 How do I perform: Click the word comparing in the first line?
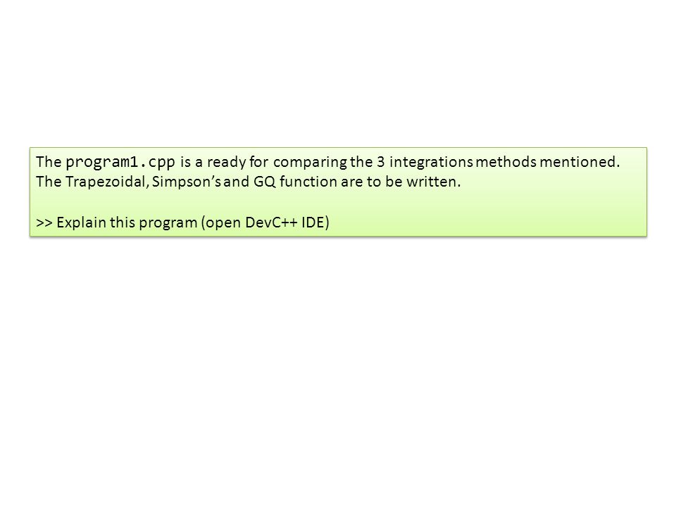coord(310,162)
